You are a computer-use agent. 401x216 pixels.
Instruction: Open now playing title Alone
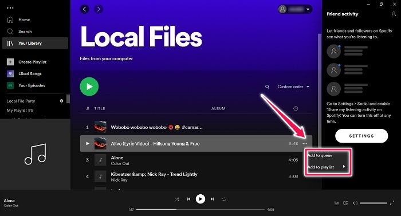[x=9, y=201]
